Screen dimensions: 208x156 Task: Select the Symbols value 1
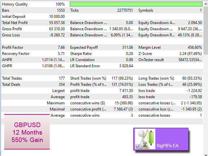click(201, 10)
